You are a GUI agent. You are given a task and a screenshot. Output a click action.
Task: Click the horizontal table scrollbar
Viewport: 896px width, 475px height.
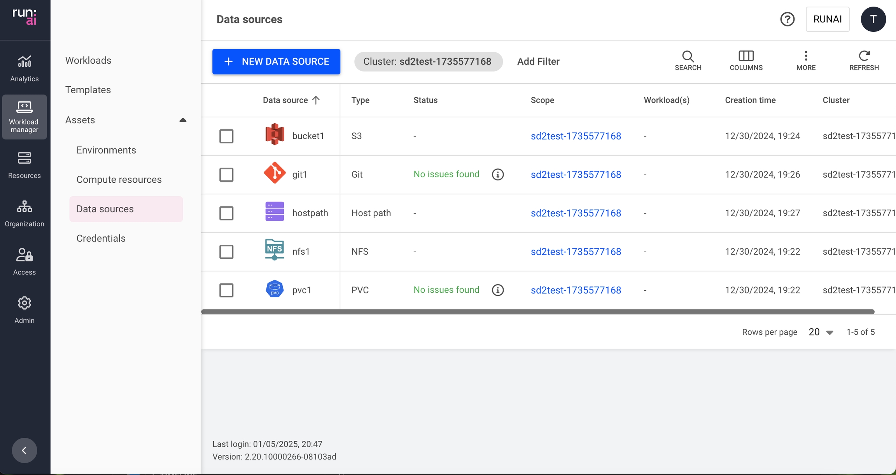[537, 312]
